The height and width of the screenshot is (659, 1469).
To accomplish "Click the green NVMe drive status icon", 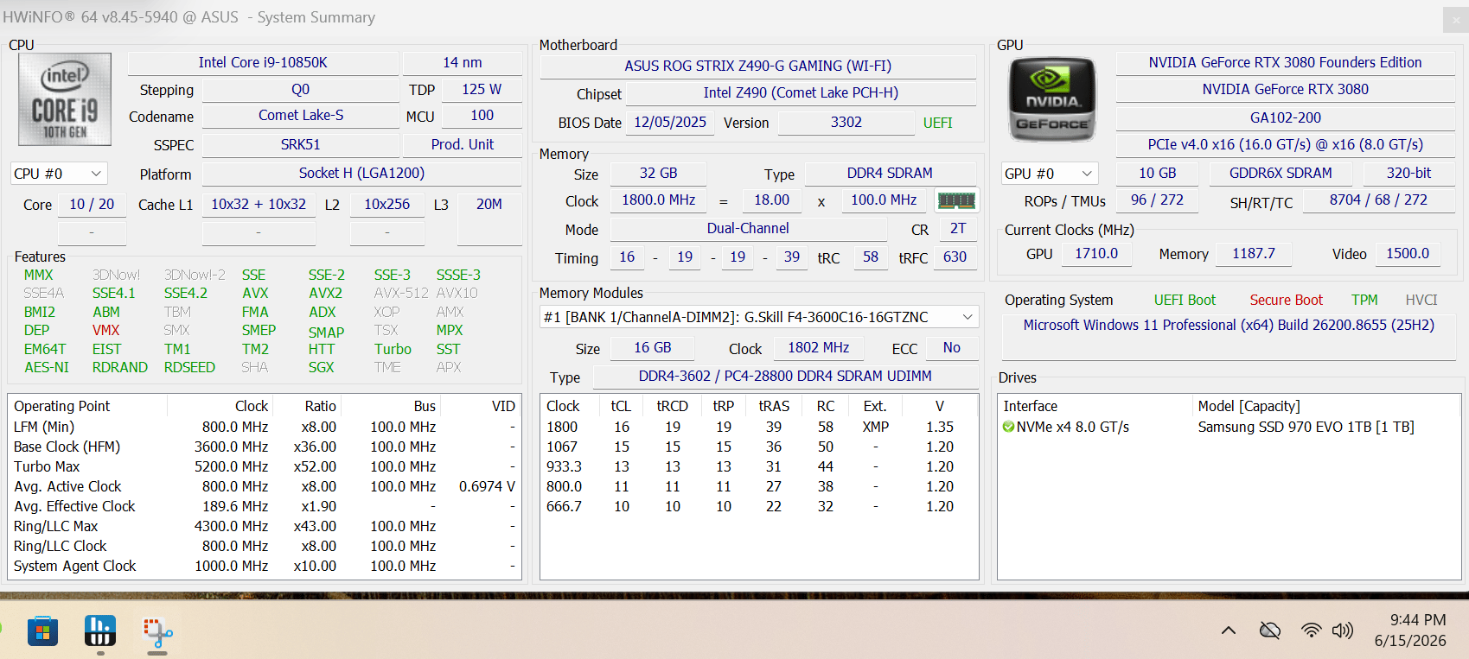I will [x=1008, y=427].
